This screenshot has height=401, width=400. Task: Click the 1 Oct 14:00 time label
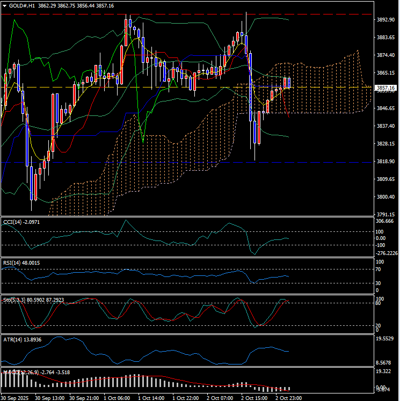(x=151, y=398)
